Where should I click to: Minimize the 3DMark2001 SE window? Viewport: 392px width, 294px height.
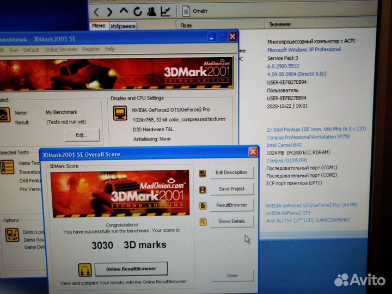click(x=211, y=38)
